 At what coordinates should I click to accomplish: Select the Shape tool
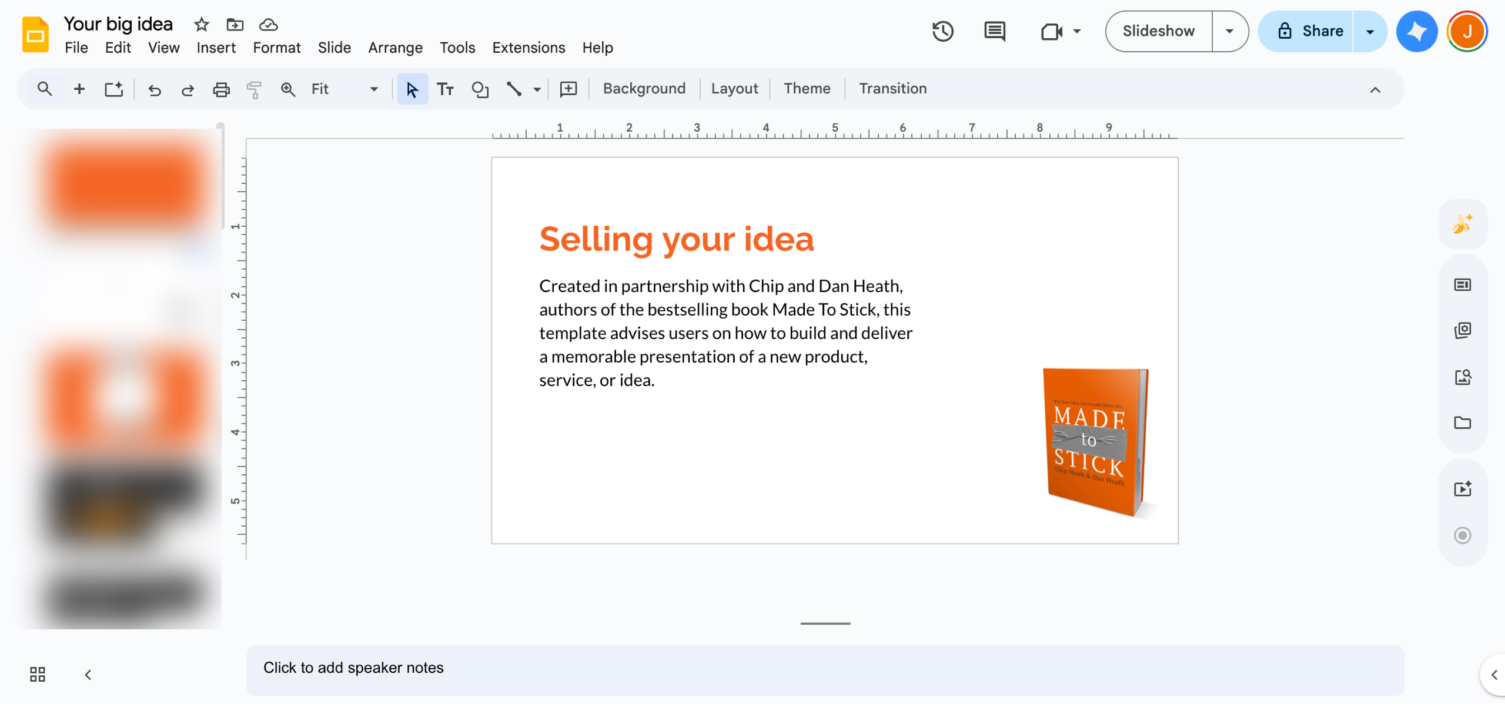(480, 89)
